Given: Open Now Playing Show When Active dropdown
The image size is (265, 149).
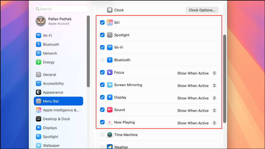Looking at the screenshot, I should point(197,123).
